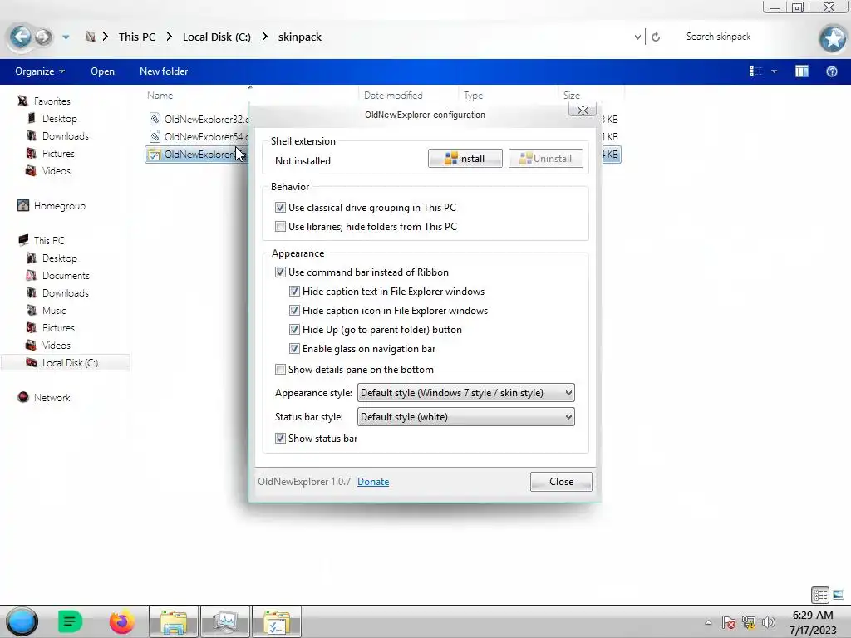
Task: Toggle classical drive grouping in This PC
Action: [280, 207]
